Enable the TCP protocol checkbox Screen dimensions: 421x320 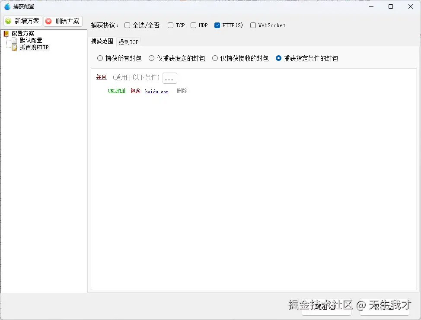[170, 25]
